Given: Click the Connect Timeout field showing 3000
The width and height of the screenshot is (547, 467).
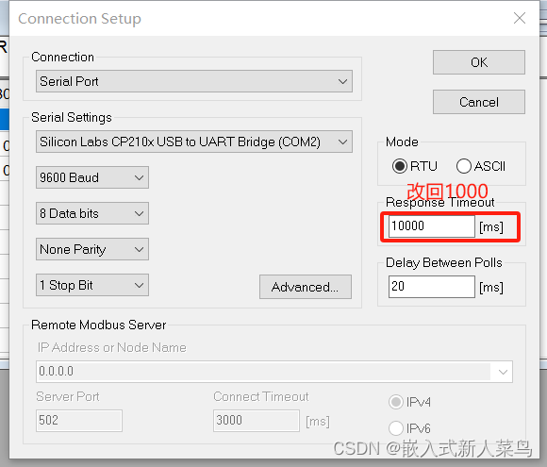Looking at the screenshot, I should [257, 421].
